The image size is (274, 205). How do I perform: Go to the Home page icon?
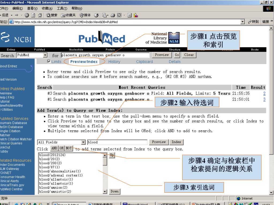40,15
